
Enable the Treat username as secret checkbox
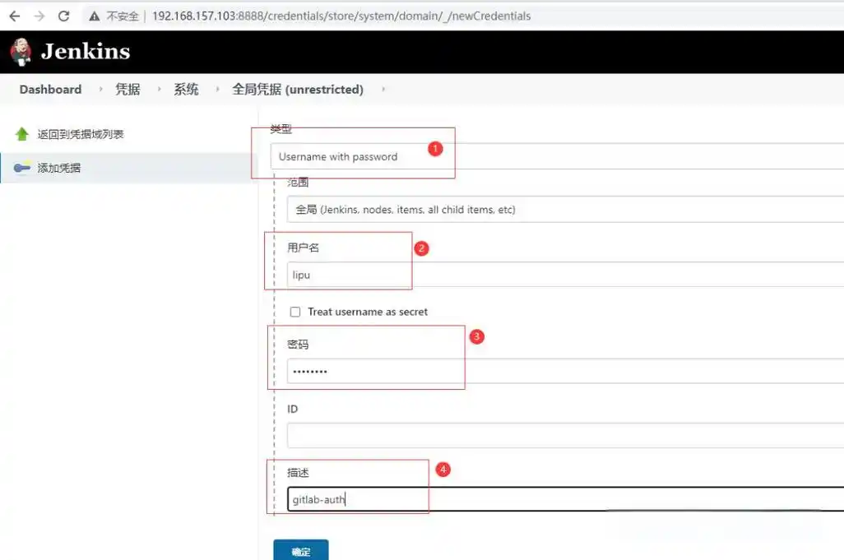[x=295, y=312]
